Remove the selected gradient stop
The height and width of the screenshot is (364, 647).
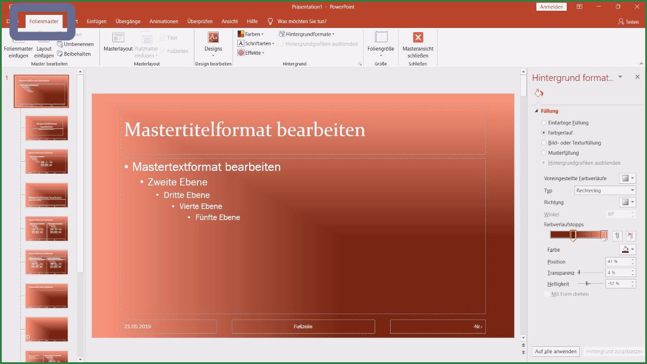[x=630, y=236]
